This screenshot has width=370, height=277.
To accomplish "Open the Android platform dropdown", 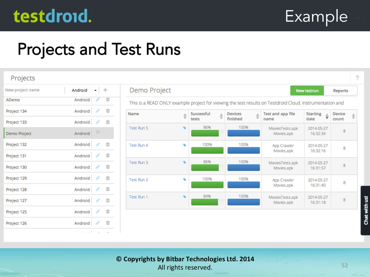I will coord(84,90).
